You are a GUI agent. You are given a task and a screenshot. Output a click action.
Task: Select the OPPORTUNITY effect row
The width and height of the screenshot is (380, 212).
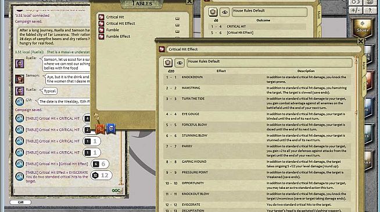(x=257, y=185)
